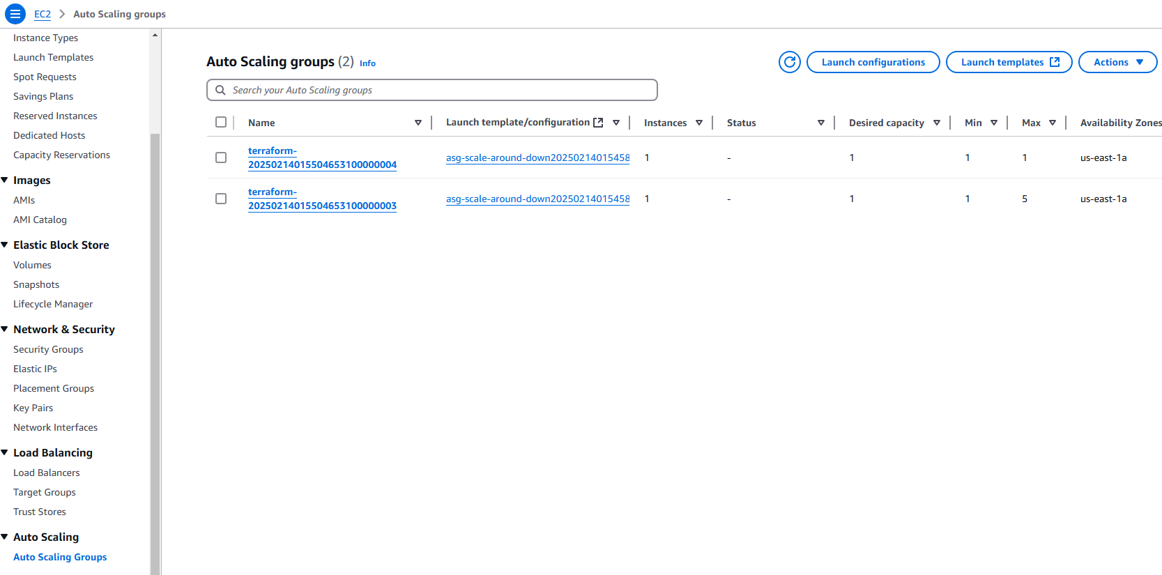Screen dimensions: 1162x575
Task: Select the terraform group ending in 0004
Action: (221, 158)
